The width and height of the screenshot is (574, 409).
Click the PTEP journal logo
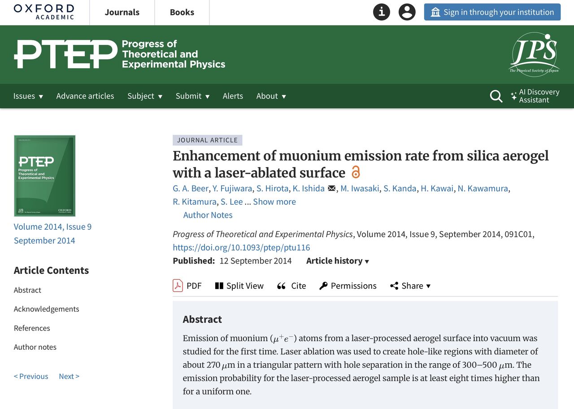click(120, 54)
